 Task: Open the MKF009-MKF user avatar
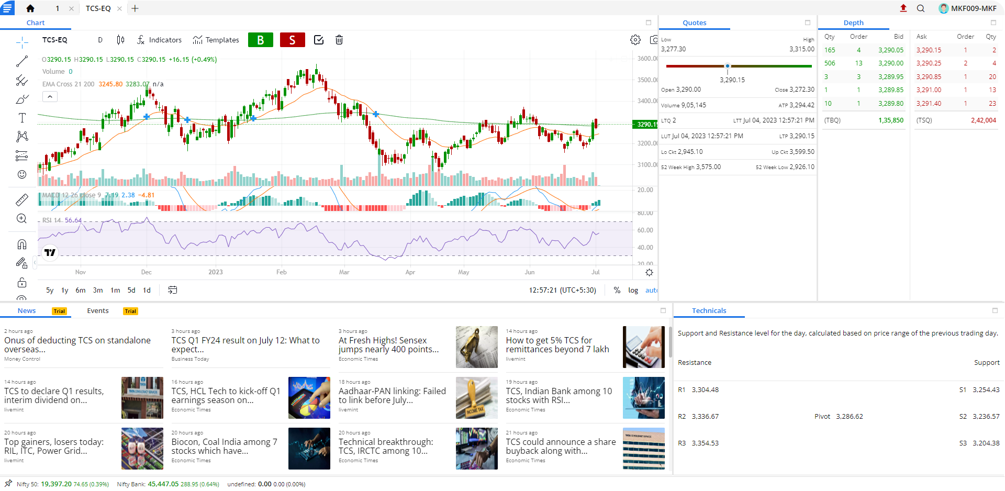[944, 8]
